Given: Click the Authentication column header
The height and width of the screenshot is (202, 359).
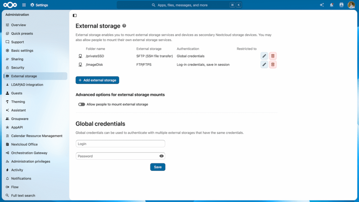Looking at the screenshot, I should [x=188, y=49].
